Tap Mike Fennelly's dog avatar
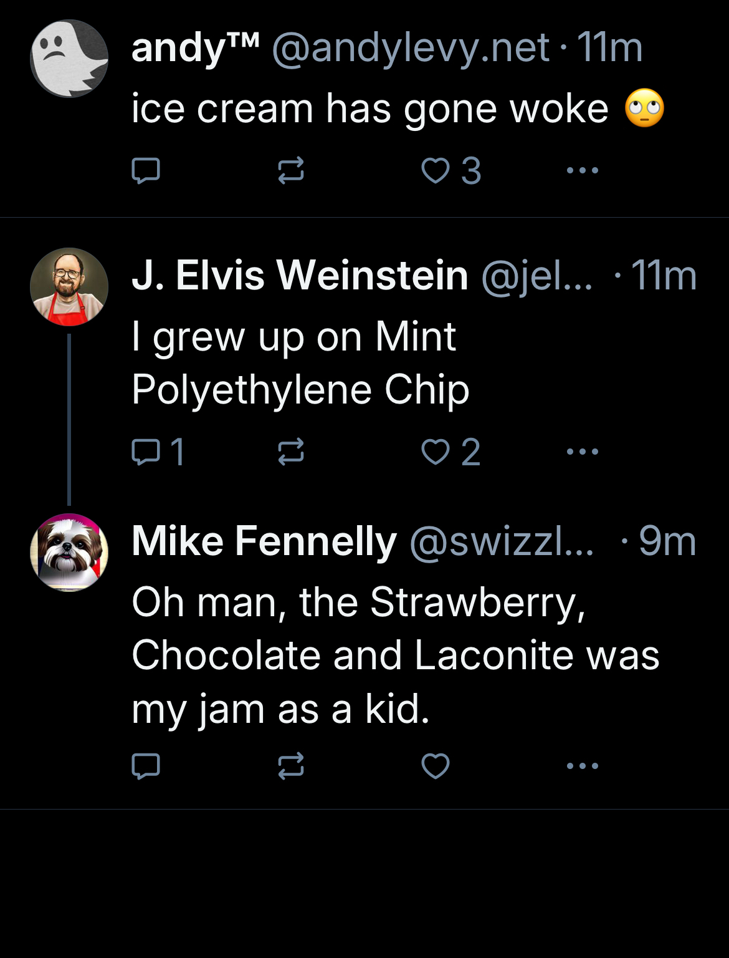The image size is (729, 958). pyautogui.click(x=69, y=553)
